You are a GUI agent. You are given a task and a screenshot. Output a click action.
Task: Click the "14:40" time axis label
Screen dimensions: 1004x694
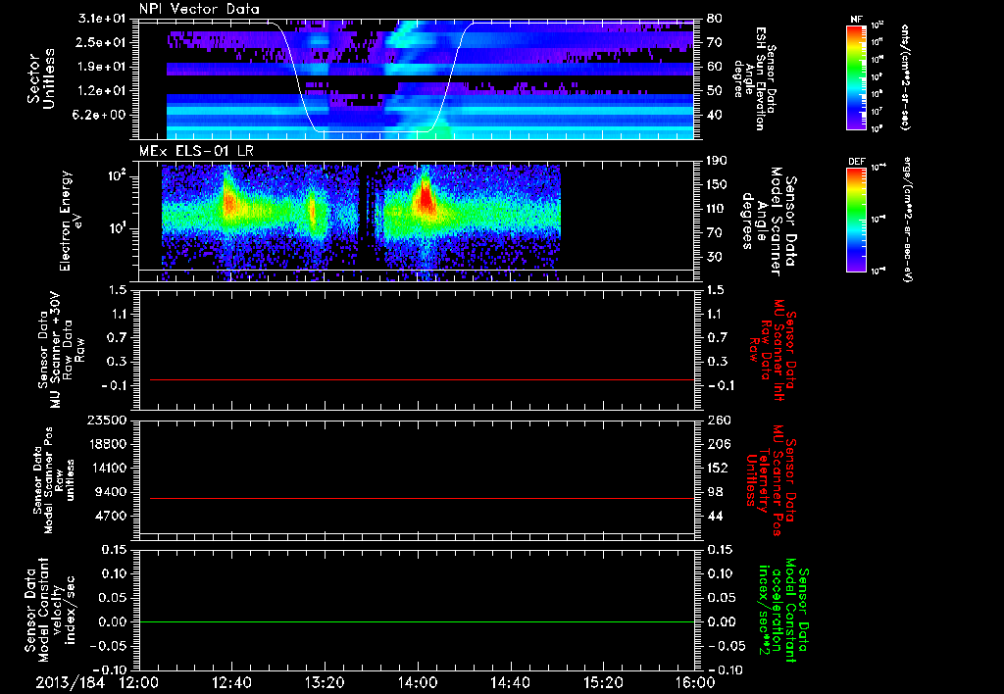(510, 682)
